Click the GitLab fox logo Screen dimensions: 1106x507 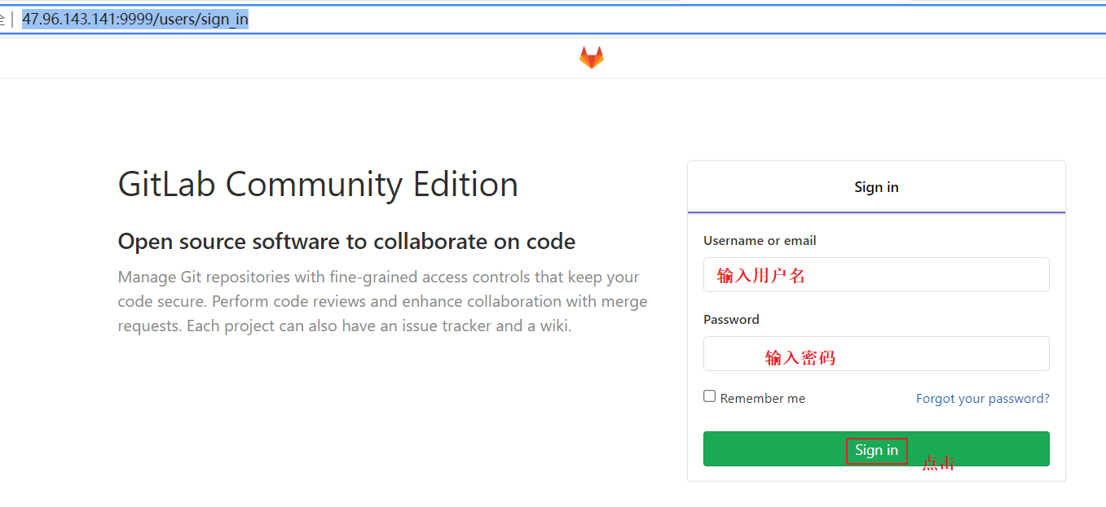point(592,57)
